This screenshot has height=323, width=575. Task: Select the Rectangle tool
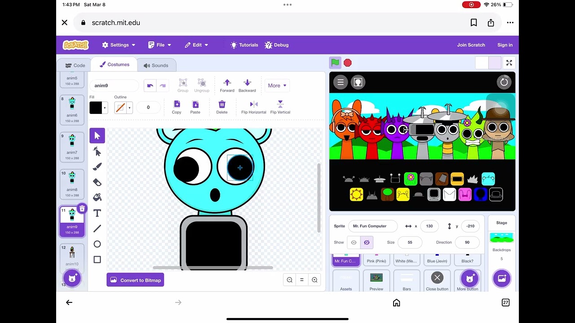click(x=97, y=259)
